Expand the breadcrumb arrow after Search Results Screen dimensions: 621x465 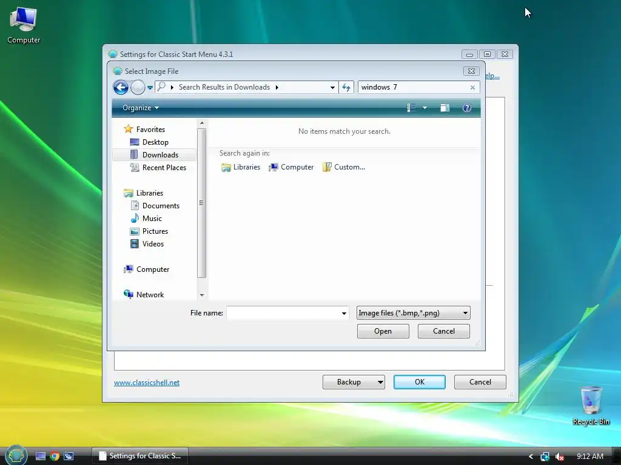coord(277,87)
